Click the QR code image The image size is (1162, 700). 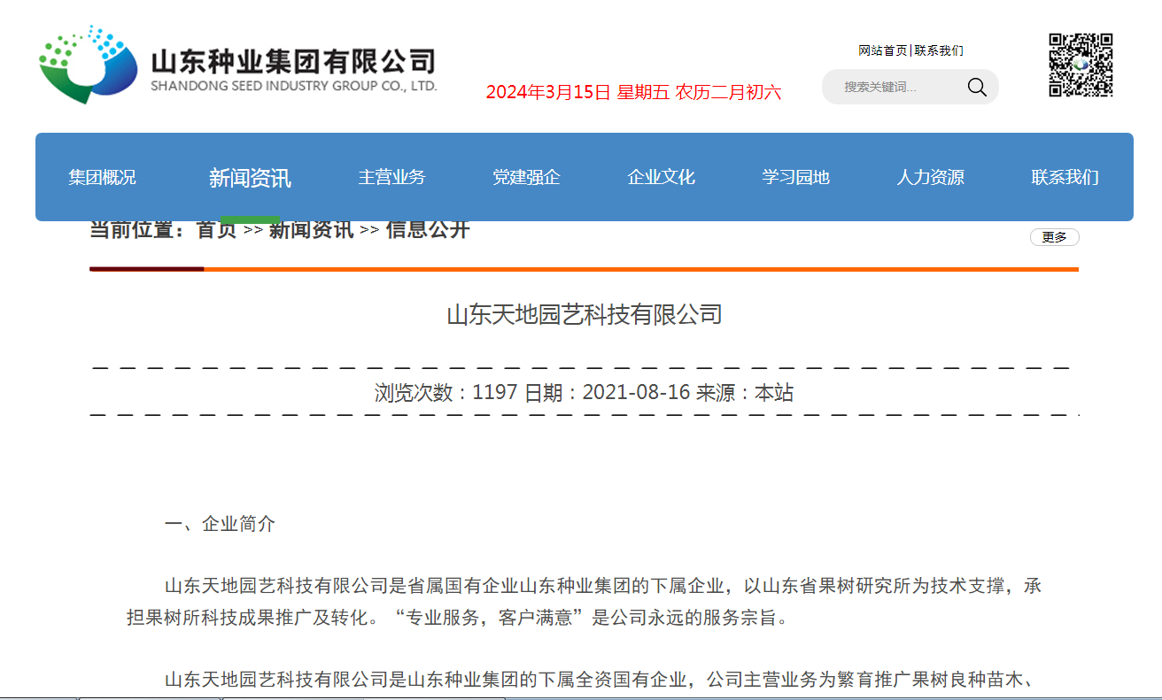click(1081, 65)
